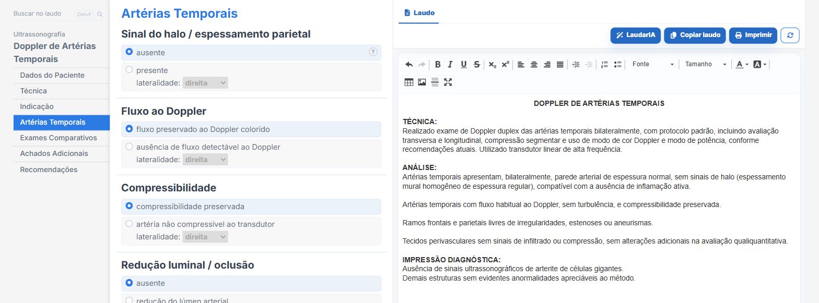Go to Recomendações section
The image size is (819, 303).
[x=62, y=169]
